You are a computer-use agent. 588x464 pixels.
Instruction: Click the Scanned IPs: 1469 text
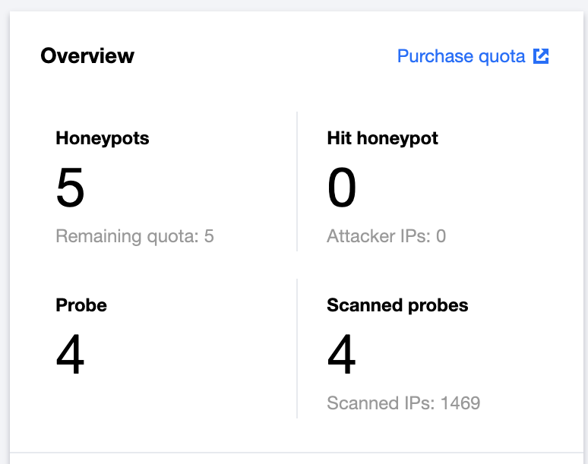[403, 402]
